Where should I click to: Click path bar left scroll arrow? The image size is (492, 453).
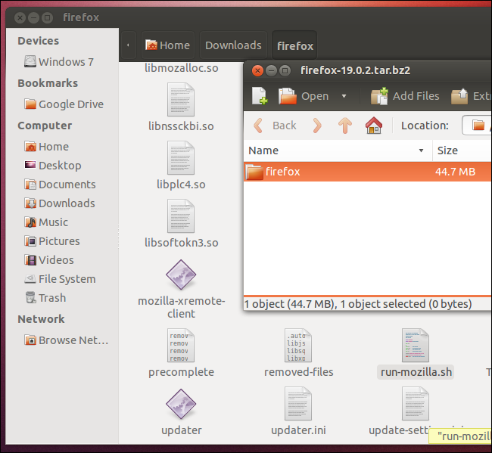pos(128,45)
